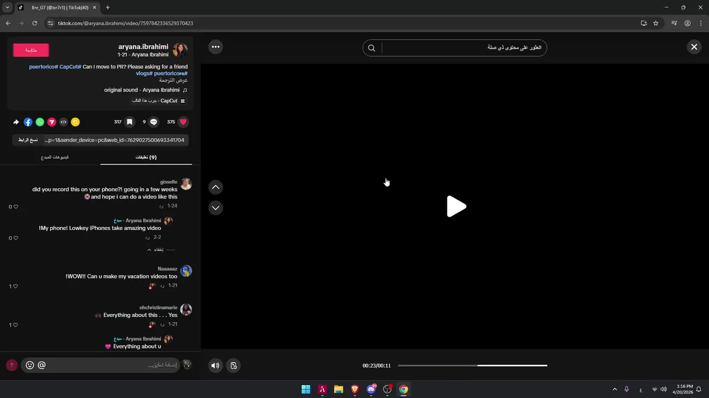Focus the add comment input field

coord(114,365)
